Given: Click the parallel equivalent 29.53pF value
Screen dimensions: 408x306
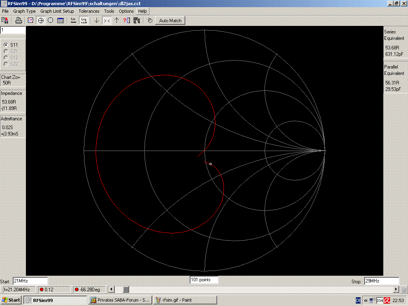Looking at the screenshot, I should pyautogui.click(x=393, y=89).
